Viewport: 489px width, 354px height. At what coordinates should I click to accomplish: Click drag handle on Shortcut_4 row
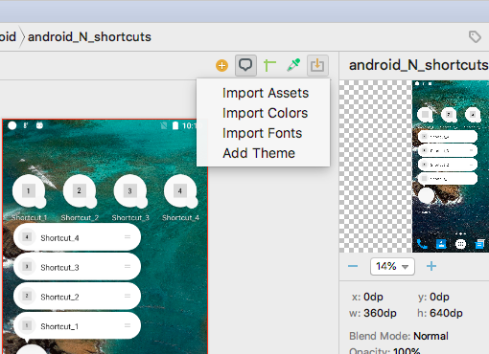tap(128, 237)
